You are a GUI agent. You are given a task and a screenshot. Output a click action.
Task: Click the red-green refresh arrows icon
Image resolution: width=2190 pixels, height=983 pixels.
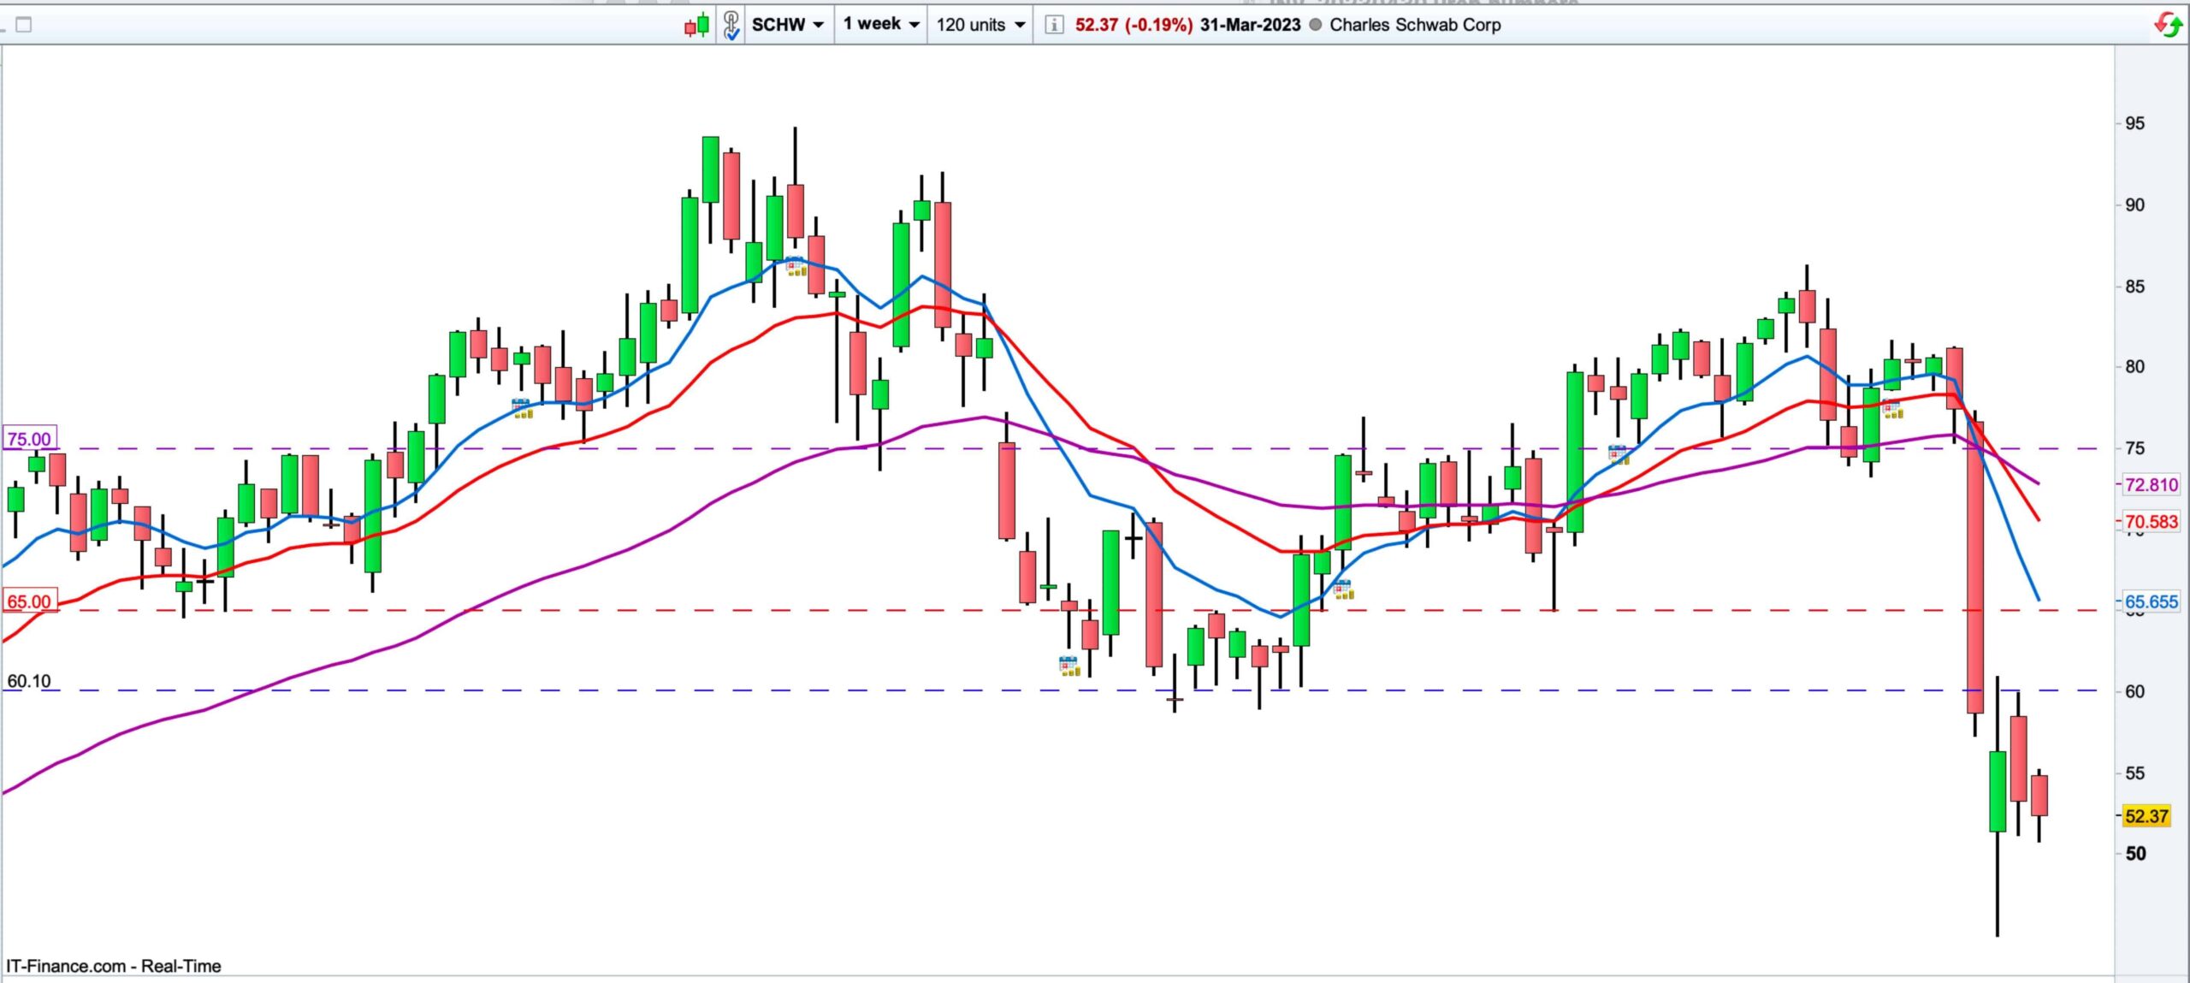tap(2168, 25)
